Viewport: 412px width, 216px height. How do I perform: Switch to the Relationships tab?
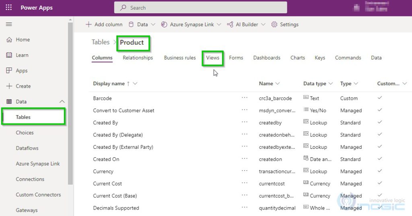[x=138, y=58]
